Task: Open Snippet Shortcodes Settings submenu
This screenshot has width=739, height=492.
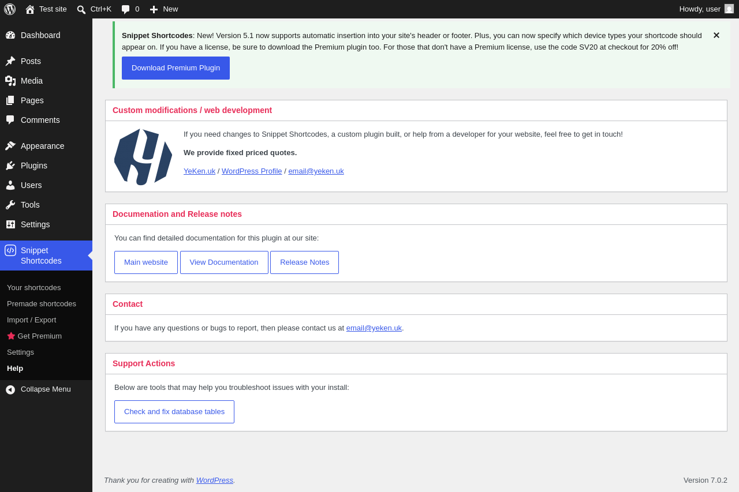Action: (x=20, y=352)
